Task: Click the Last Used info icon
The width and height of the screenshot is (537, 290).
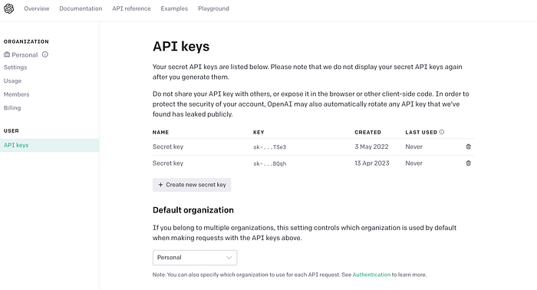Action: tap(442, 132)
